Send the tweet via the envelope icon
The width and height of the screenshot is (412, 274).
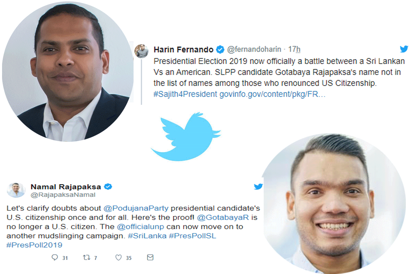click(x=150, y=257)
